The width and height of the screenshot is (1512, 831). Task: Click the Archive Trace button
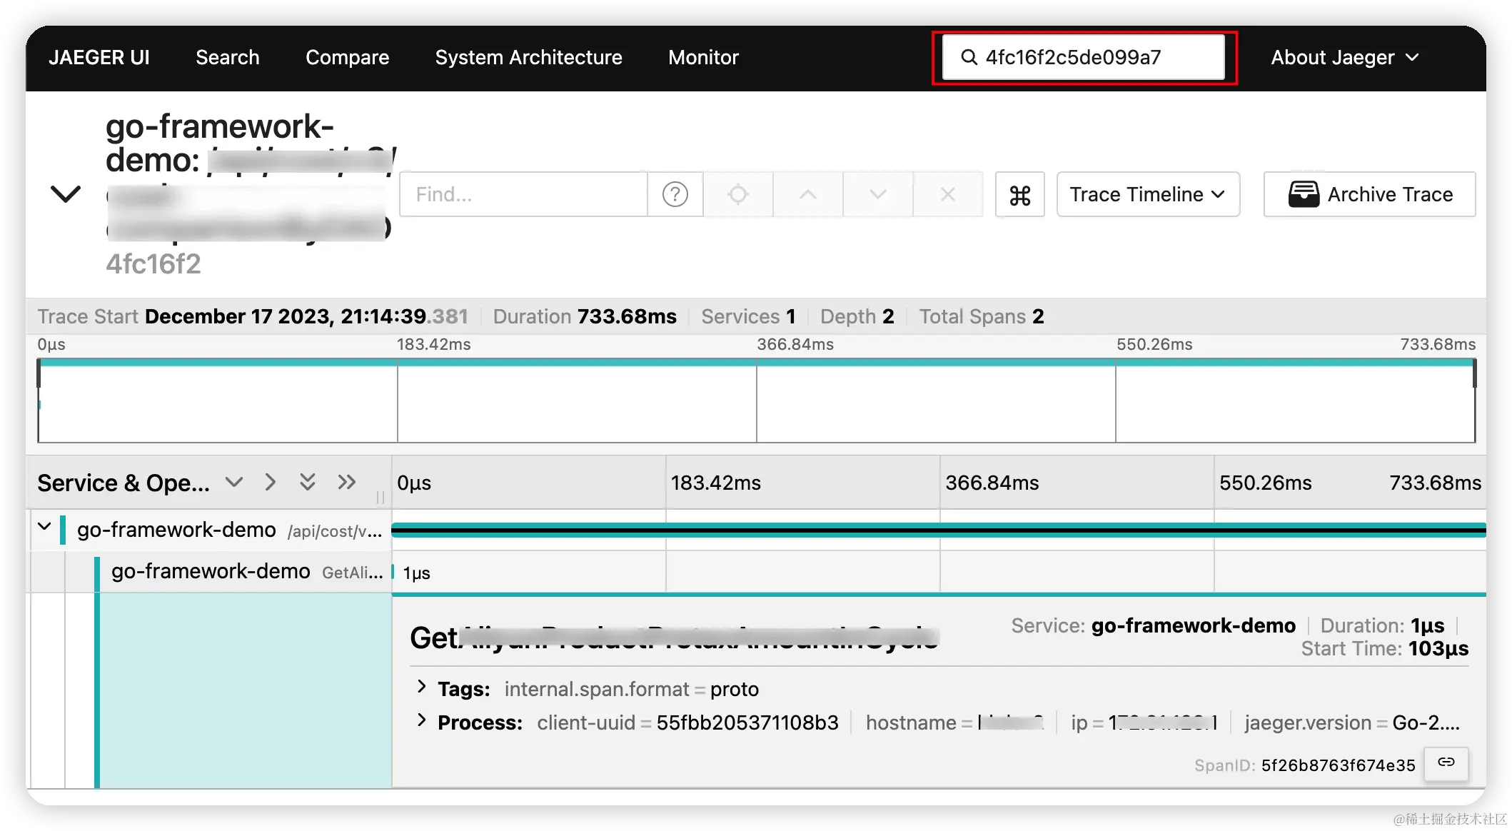click(1370, 194)
